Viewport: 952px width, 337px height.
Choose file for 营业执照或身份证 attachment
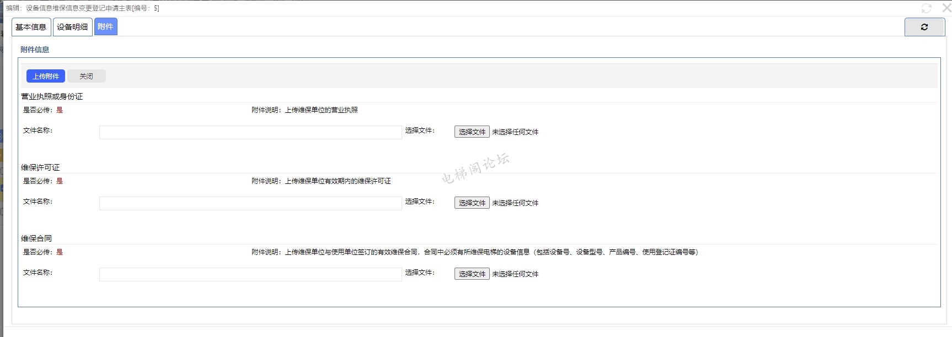pyautogui.click(x=472, y=132)
